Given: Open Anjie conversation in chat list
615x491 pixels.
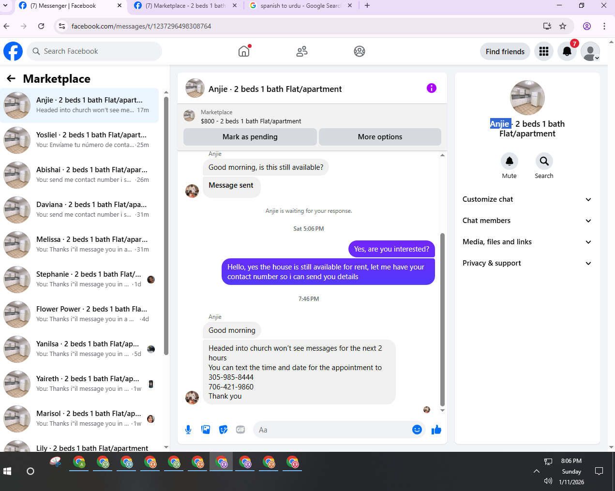Looking at the screenshot, I should pyautogui.click(x=79, y=105).
